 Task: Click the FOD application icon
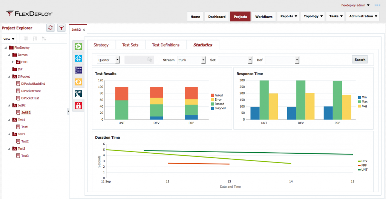pyautogui.click(x=18, y=62)
